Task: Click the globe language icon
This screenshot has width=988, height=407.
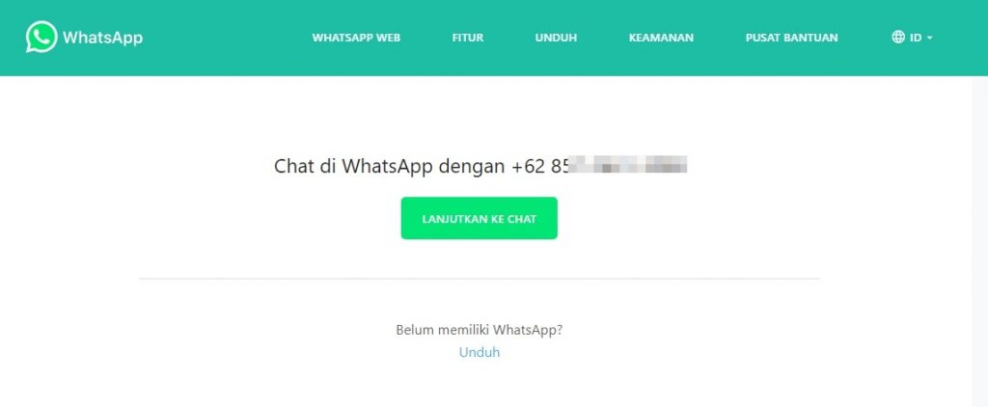Action: coord(898,38)
